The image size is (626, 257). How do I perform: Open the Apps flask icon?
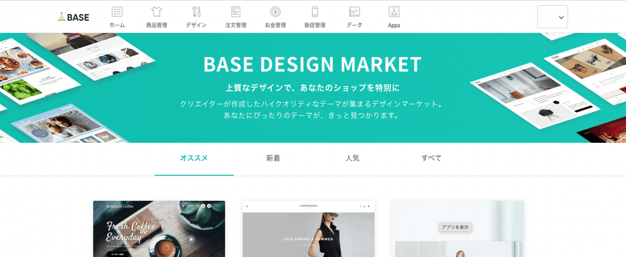pyautogui.click(x=394, y=11)
